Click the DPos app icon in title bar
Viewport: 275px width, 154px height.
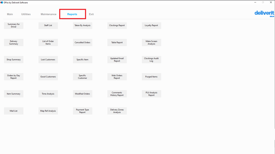[x=2, y=2]
